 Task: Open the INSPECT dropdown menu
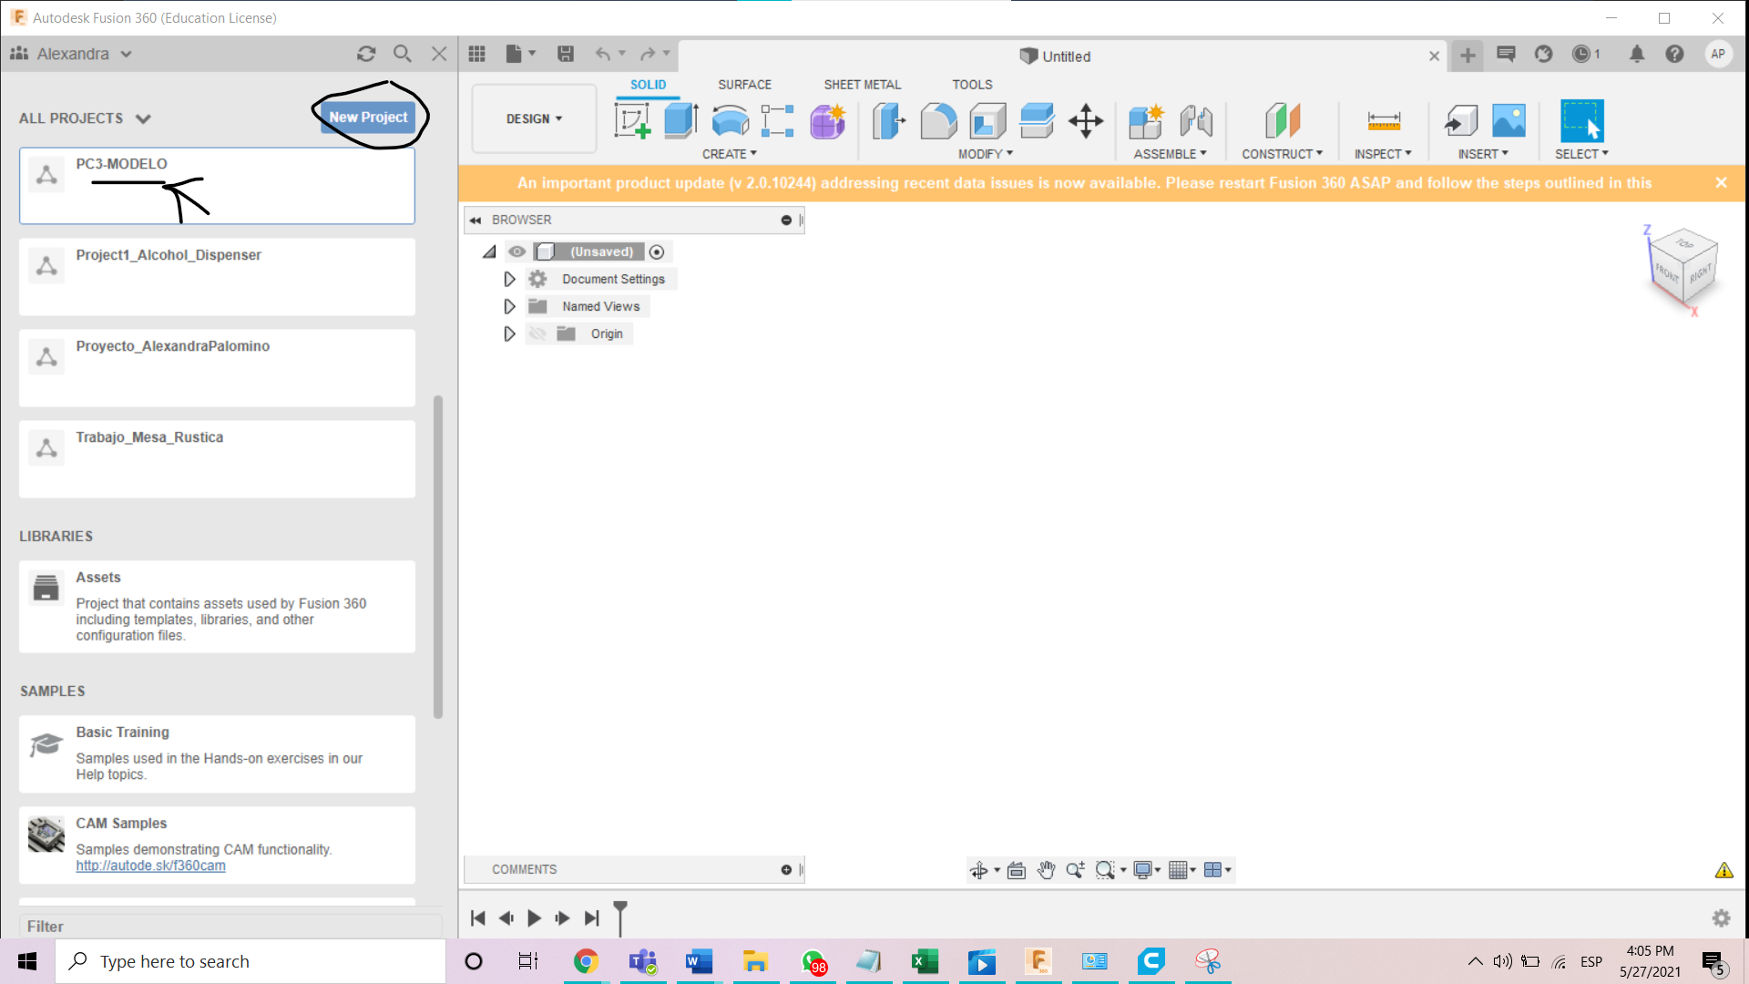(1382, 154)
